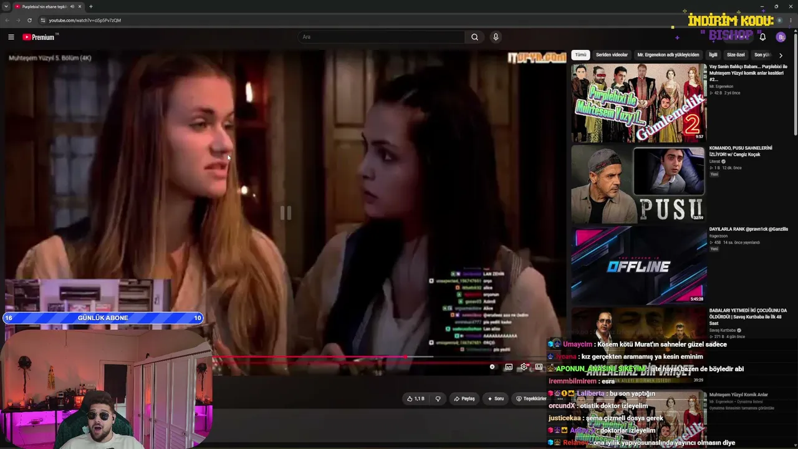The image size is (798, 449).
Task: Focus the YouTube Ara search box
Action: coord(382,37)
